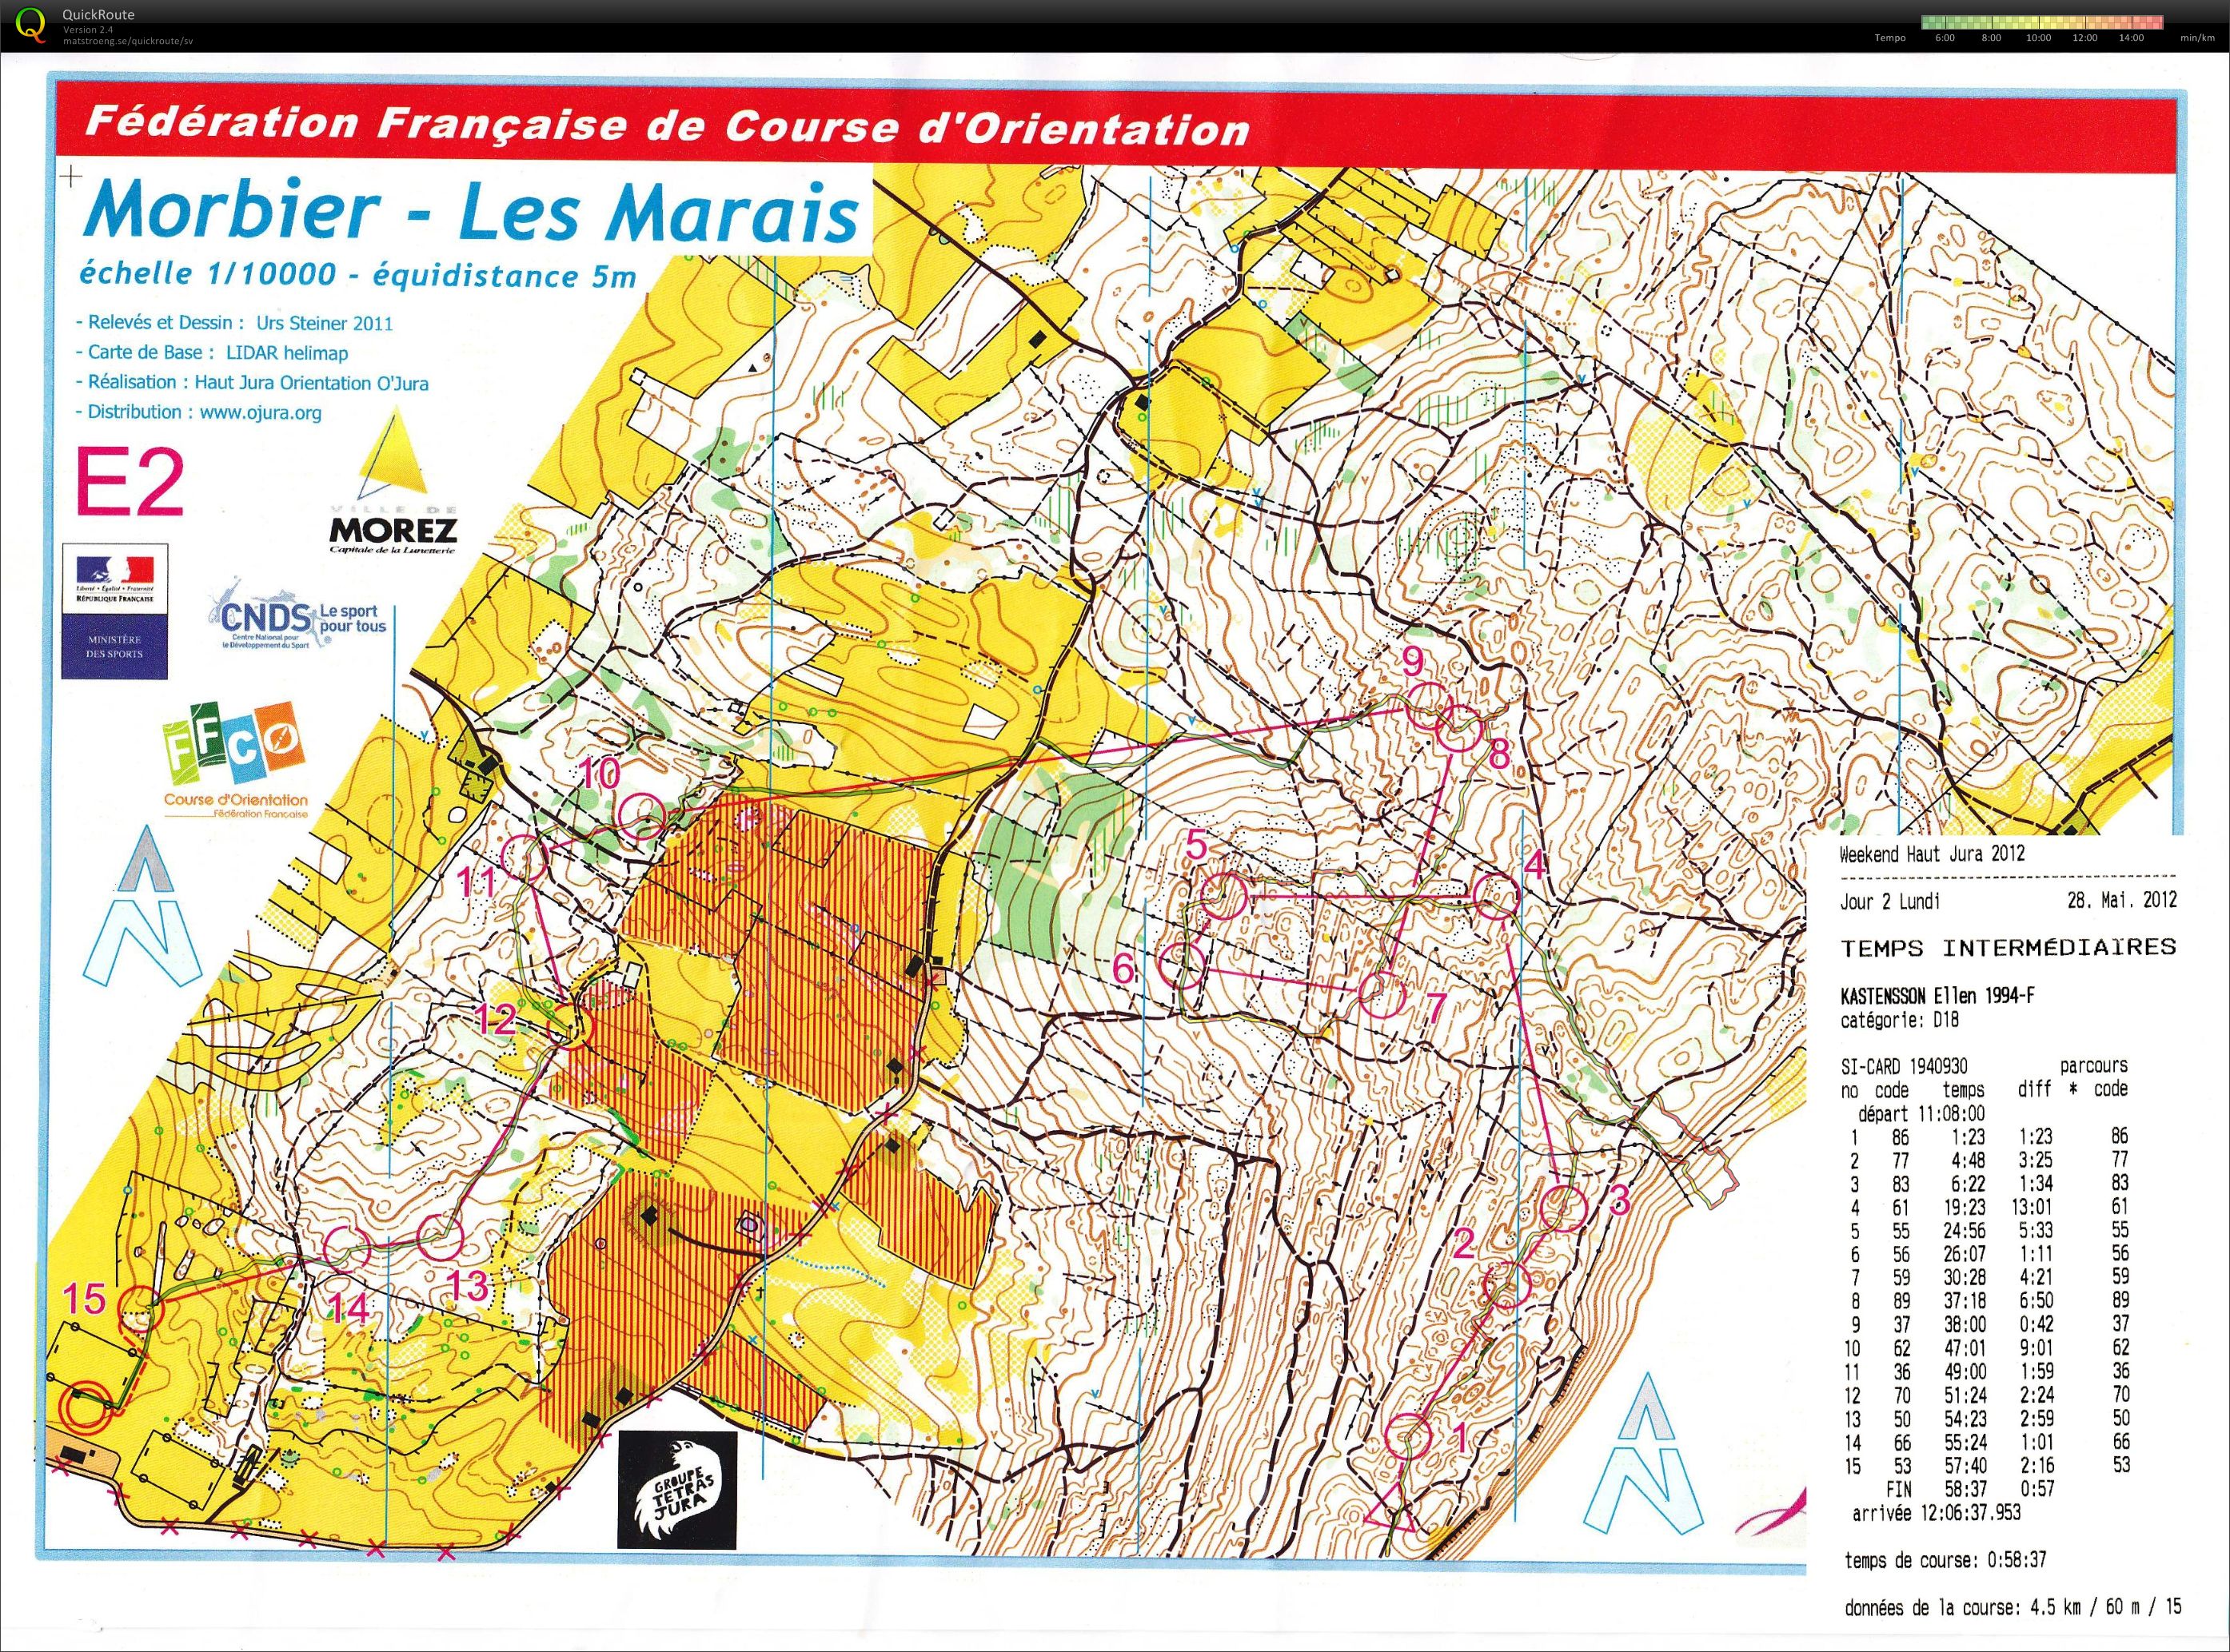Click control circle 4

[1497, 895]
